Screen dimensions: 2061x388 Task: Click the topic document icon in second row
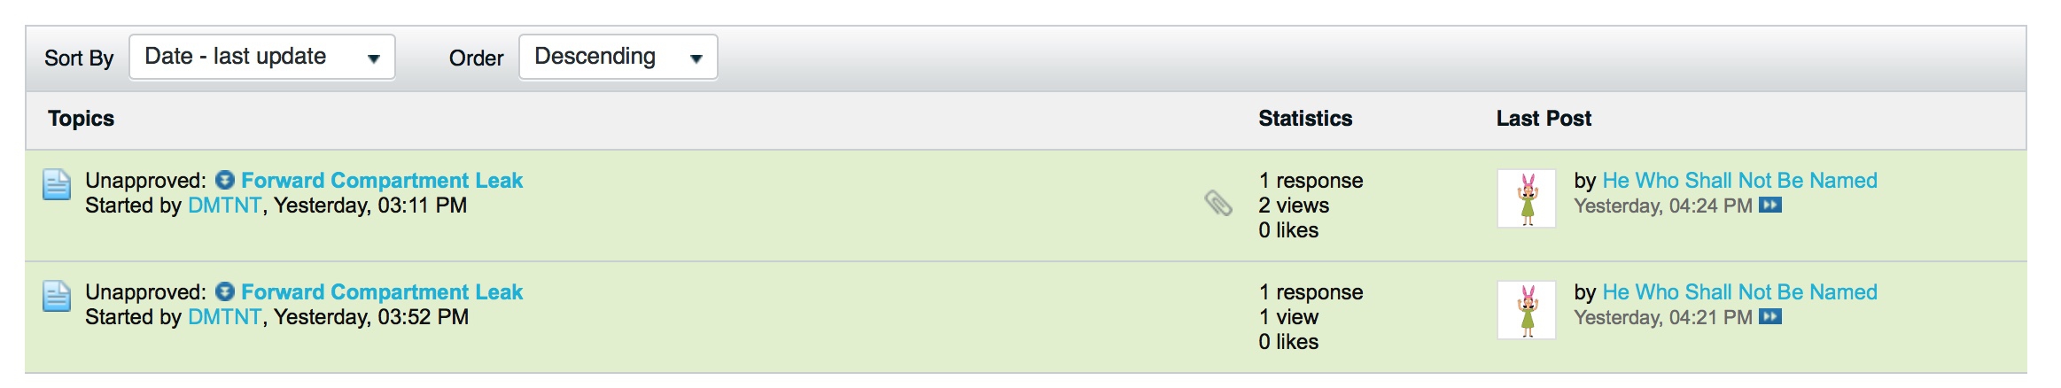[x=58, y=297]
